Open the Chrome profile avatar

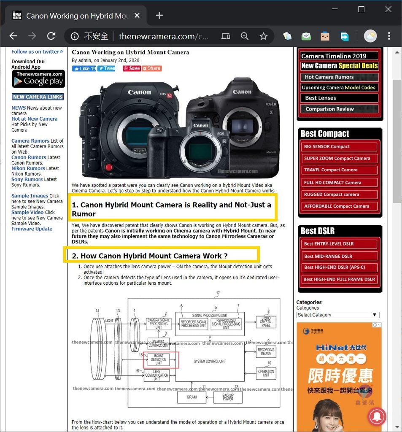pyautogui.click(x=370, y=36)
